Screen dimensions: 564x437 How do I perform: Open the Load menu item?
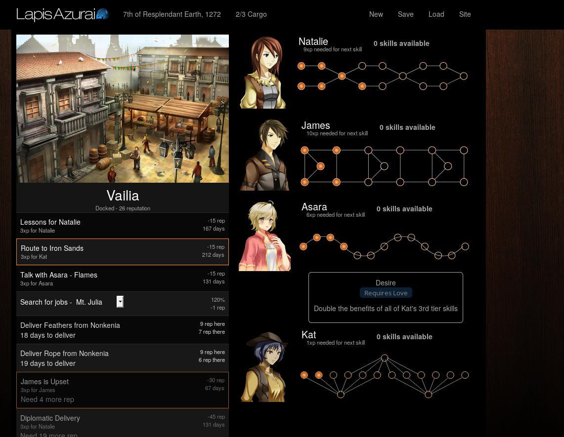[436, 14]
